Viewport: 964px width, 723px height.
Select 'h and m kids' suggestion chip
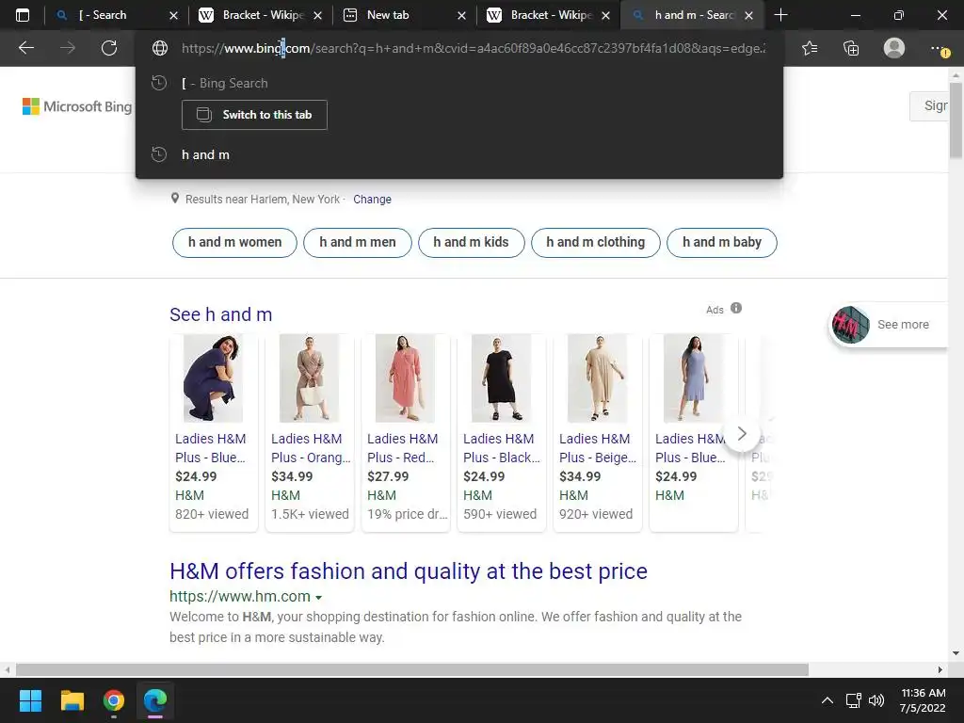471,242
